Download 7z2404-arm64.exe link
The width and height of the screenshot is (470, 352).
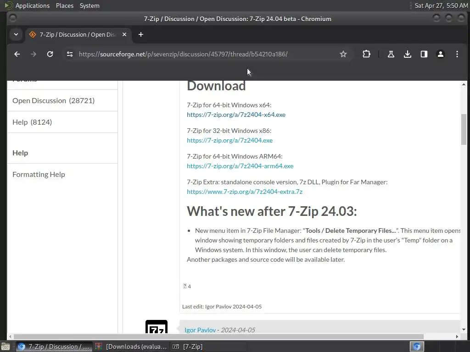[240, 166]
